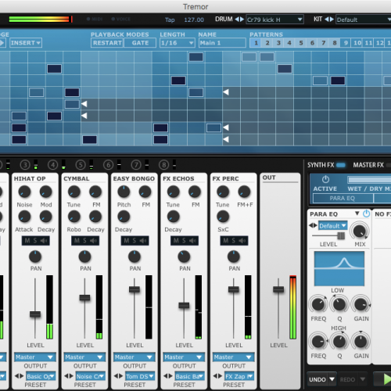Click the PARA EQ MIX knob

[360, 231]
